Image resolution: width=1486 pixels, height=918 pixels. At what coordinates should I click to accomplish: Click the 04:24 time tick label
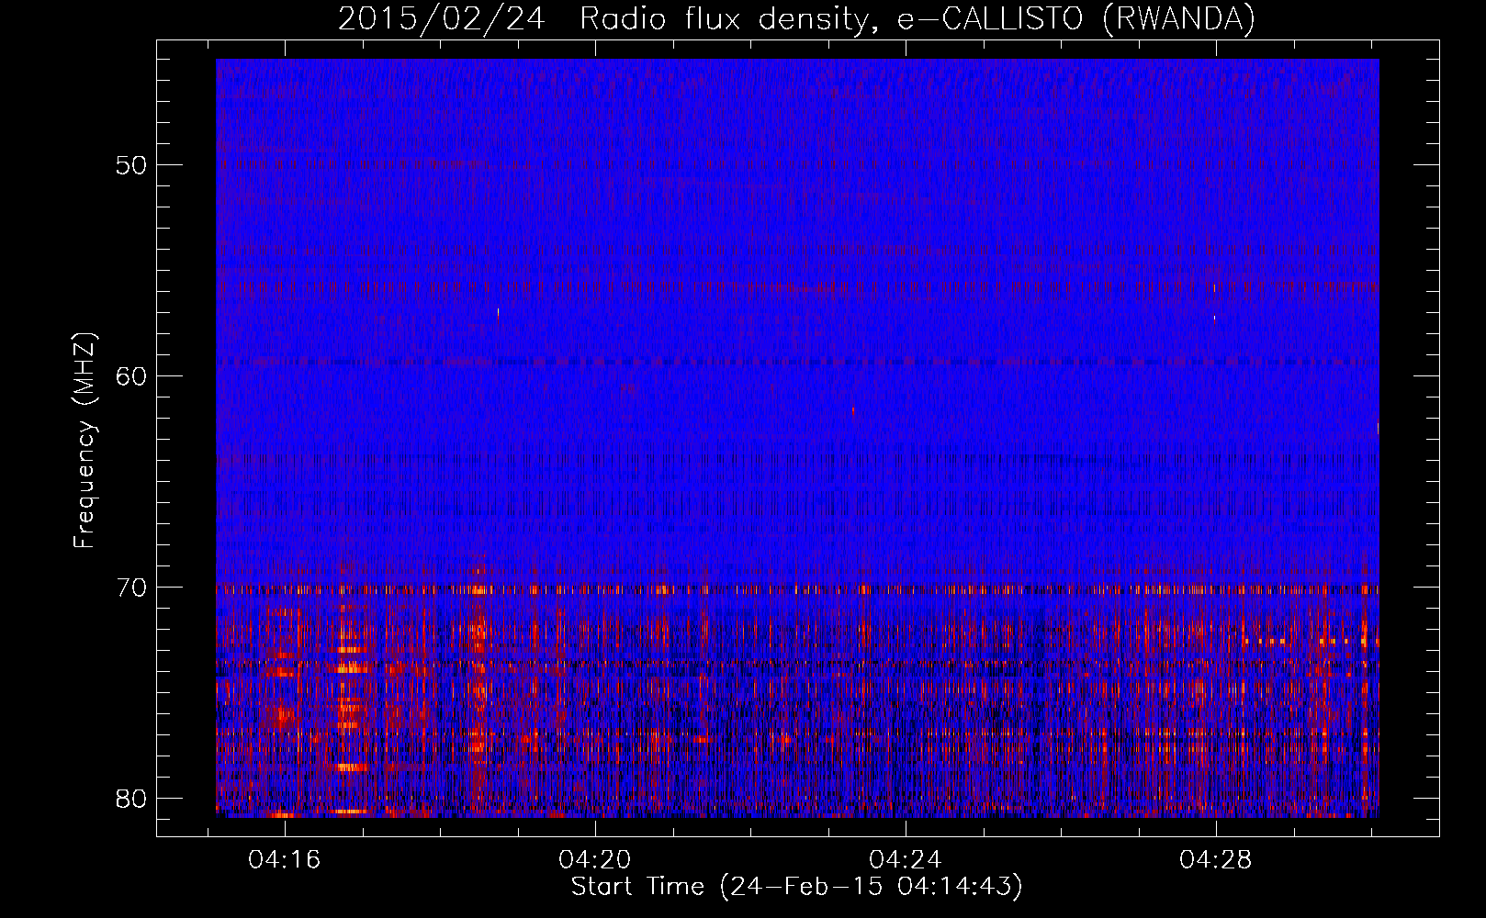pos(906,860)
